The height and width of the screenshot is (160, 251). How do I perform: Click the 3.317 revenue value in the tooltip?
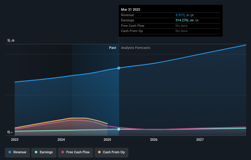(x=182, y=15)
